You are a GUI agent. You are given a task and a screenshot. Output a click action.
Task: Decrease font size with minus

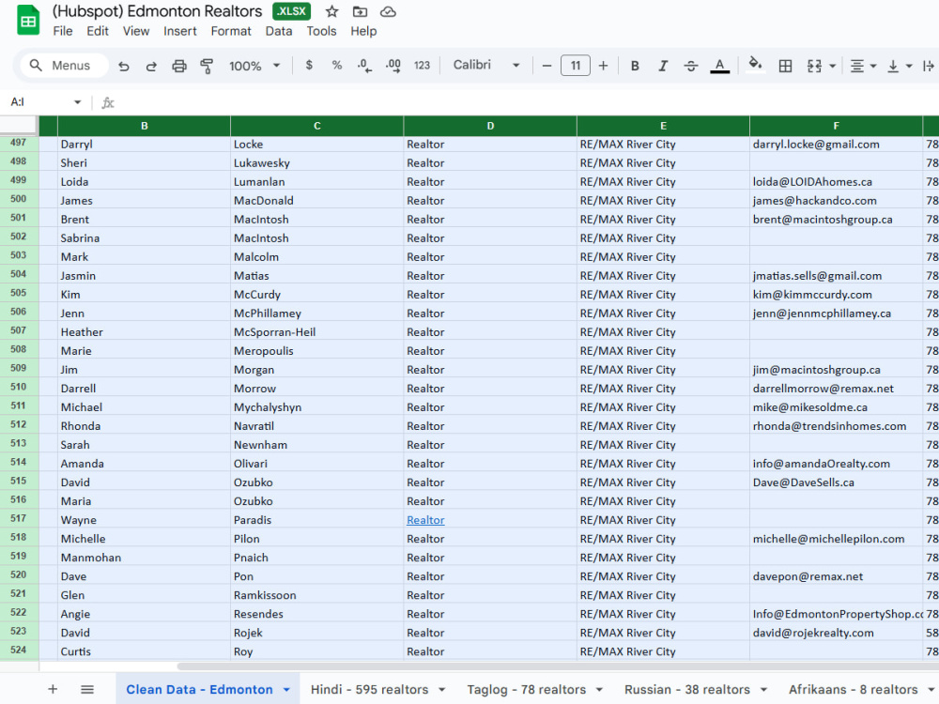546,66
